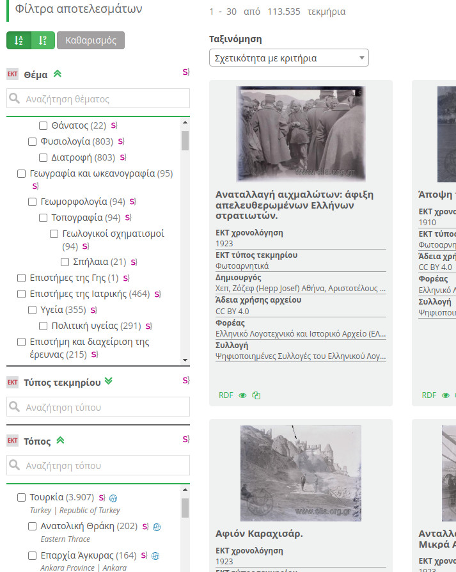The width and height of the screenshot is (456, 572).
Task: Collapse the Θέμα filter section
Action: (58, 74)
